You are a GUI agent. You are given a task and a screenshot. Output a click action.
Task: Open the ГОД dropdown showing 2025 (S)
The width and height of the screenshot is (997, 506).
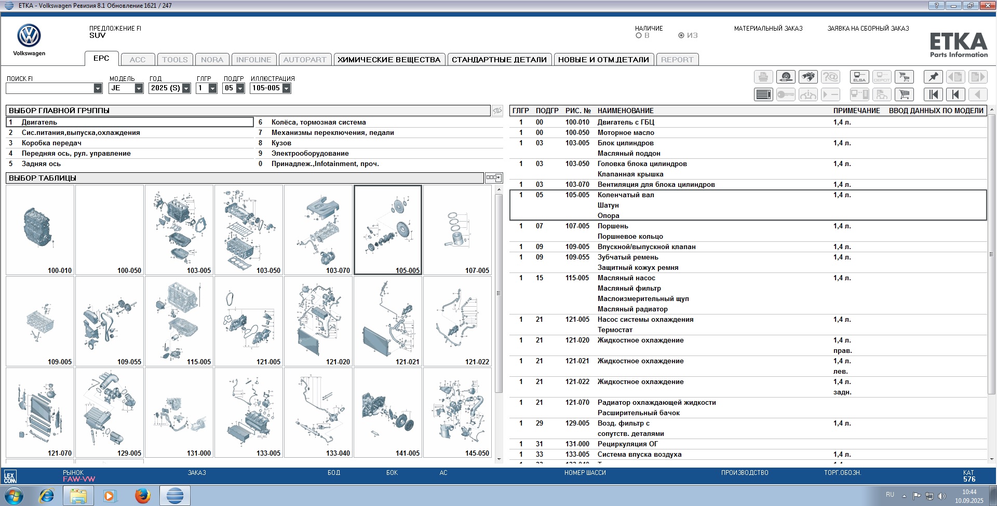pos(186,88)
